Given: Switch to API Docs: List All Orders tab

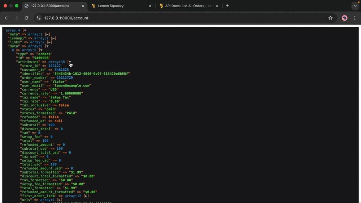Looking at the screenshot, I should coord(188,6).
